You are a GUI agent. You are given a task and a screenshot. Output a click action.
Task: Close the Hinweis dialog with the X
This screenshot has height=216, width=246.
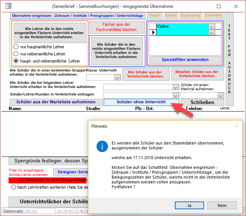(236, 126)
